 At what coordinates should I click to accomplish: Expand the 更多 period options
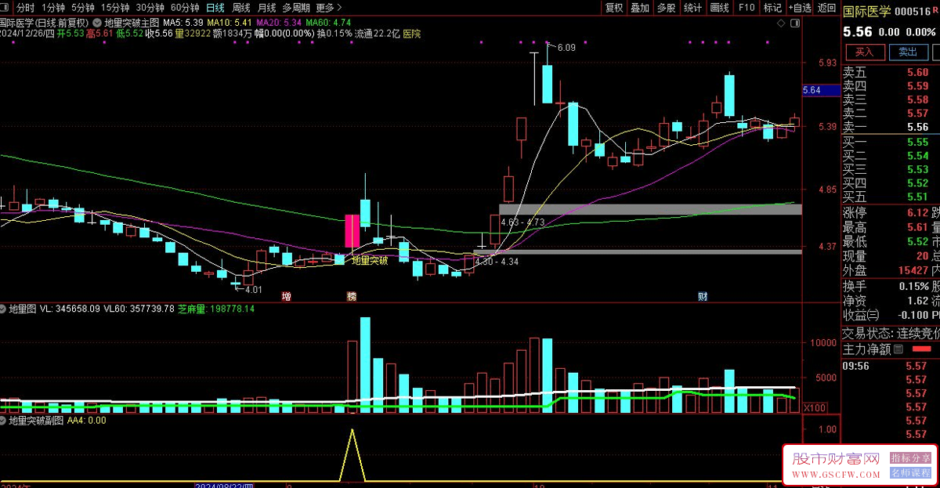pos(328,8)
